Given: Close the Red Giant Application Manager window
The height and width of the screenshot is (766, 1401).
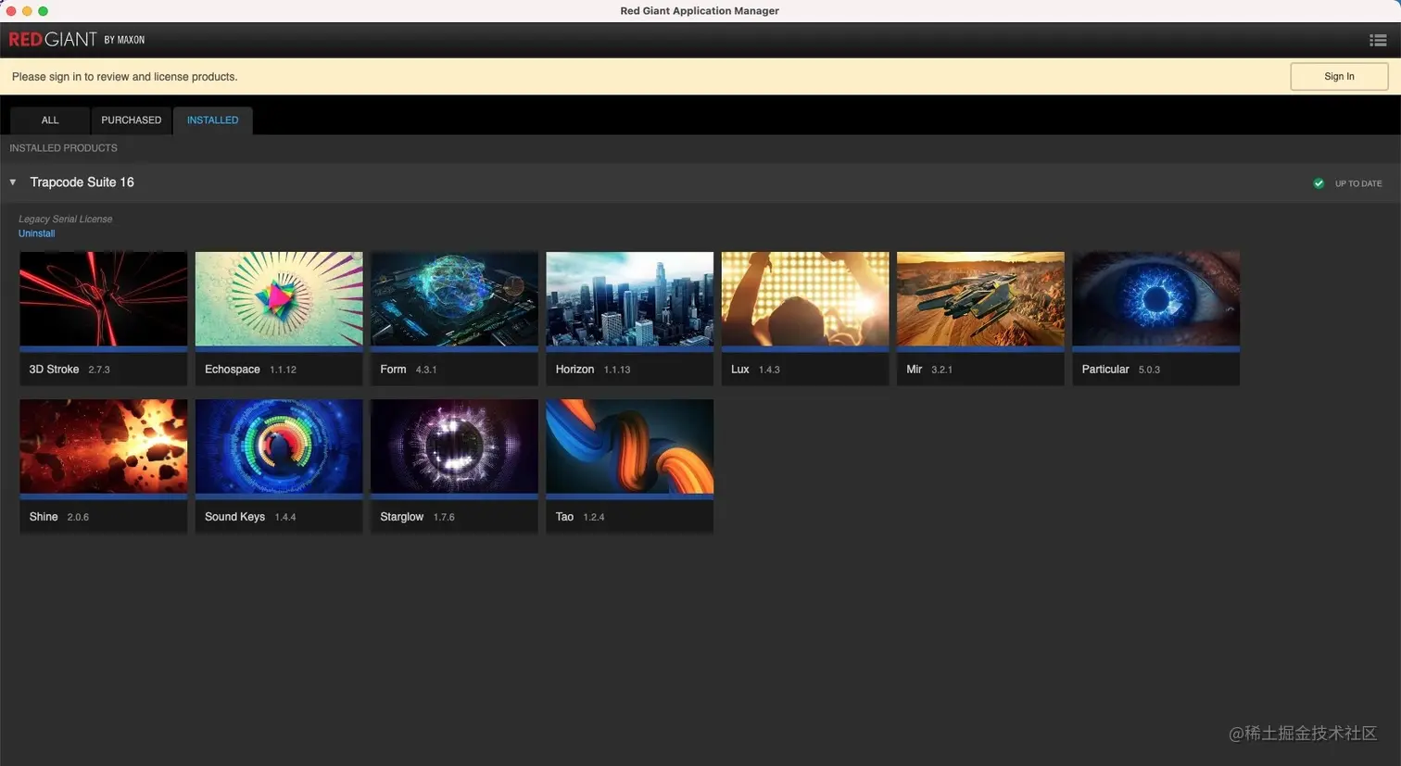Looking at the screenshot, I should (x=11, y=11).
